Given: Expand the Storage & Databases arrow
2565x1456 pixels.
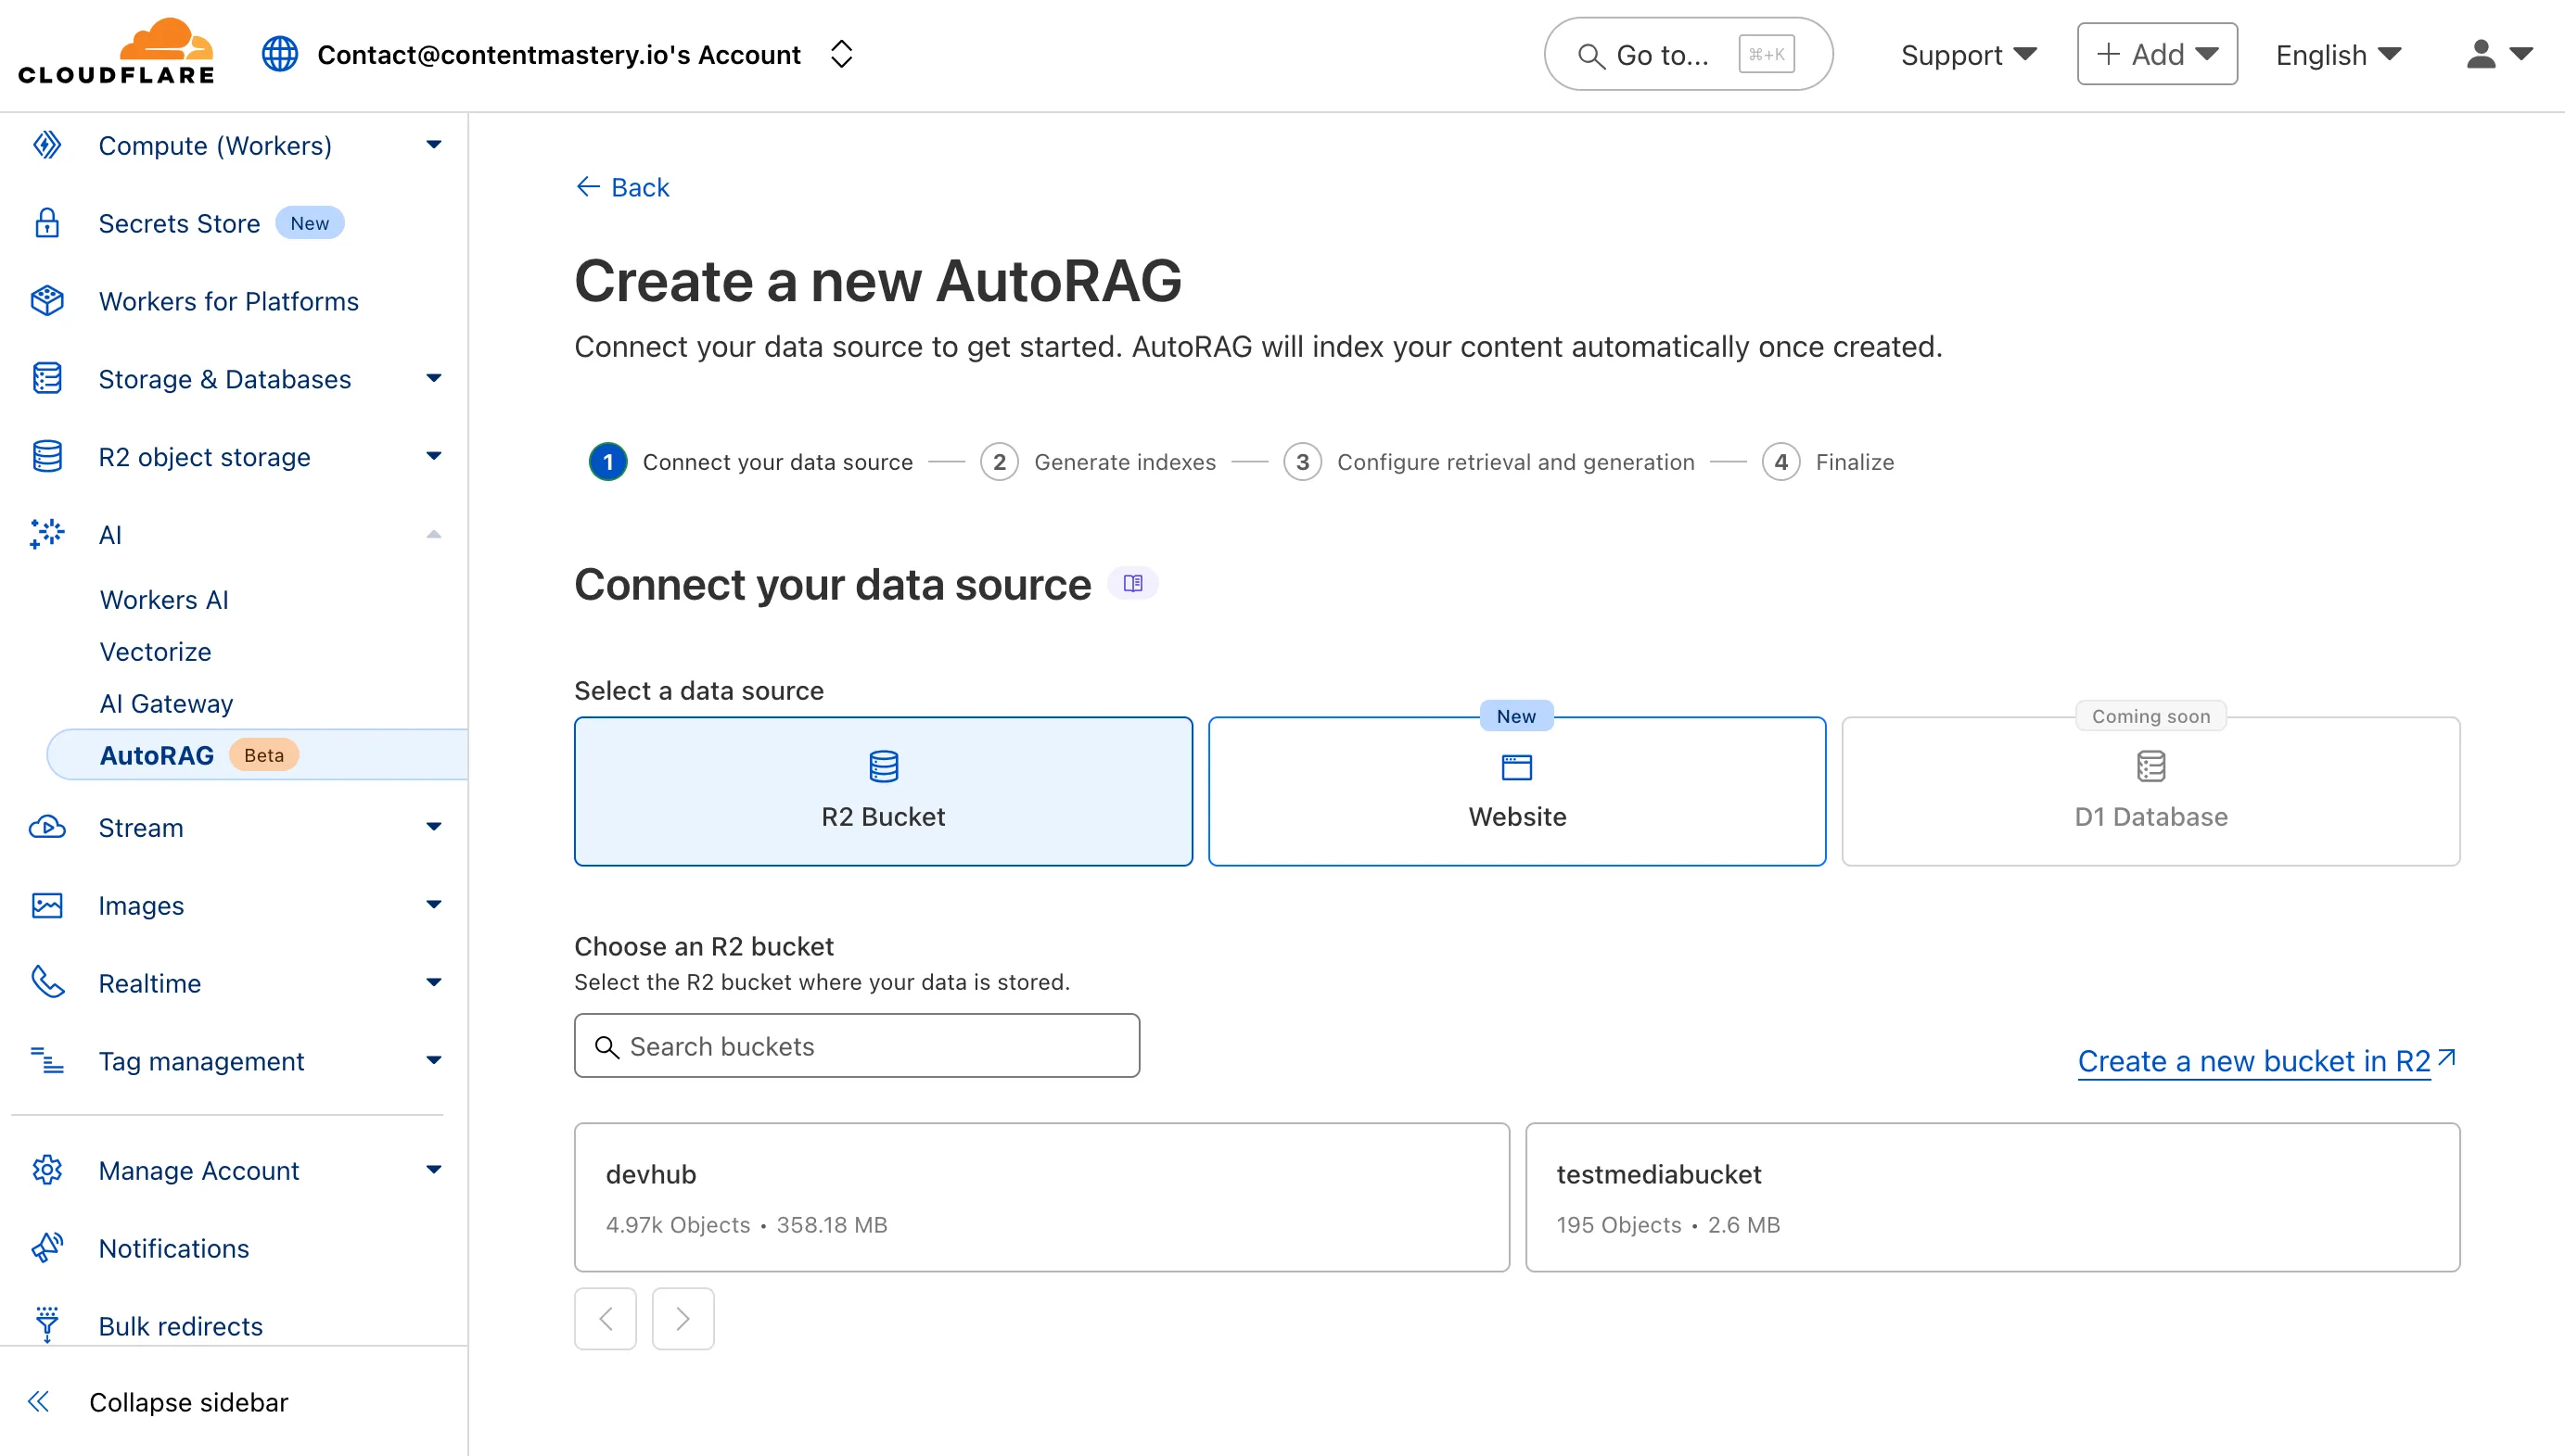Looking at the screenshot, I should (433, 379).
